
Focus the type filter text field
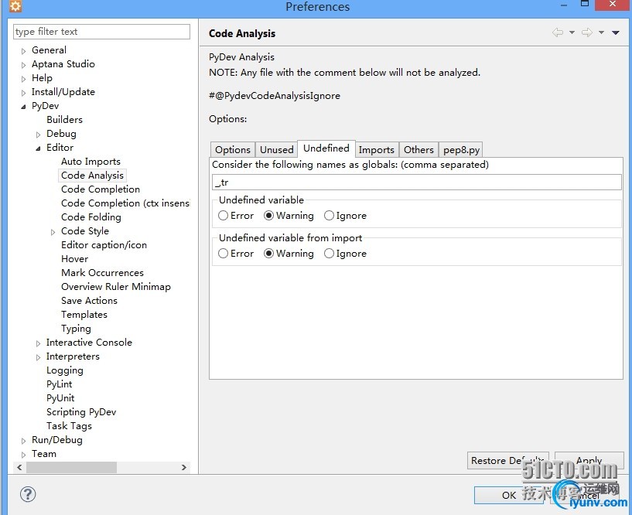point(101,32)
